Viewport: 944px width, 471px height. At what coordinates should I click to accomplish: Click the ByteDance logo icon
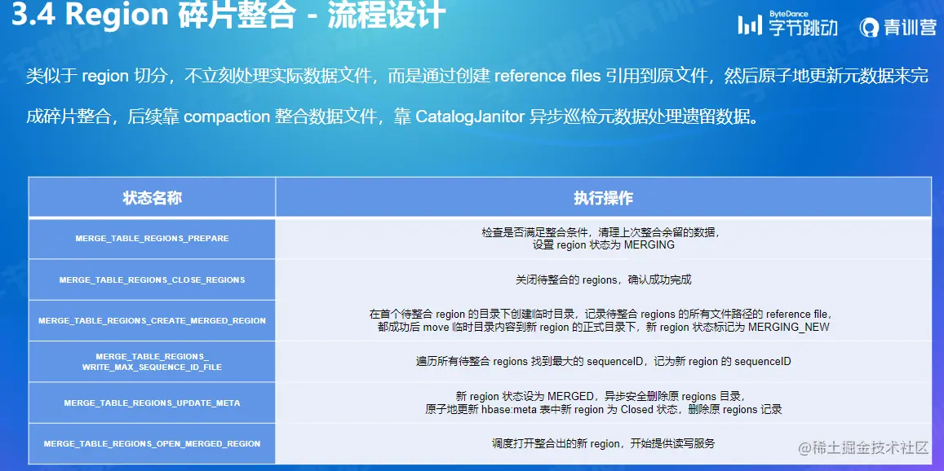pos(750,25)
